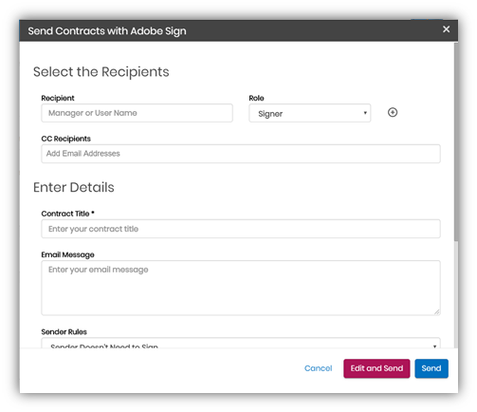Click the 'Select the Recipients' heading
Screen dimensions: 477x412
pyautogui.click(x=101, y=72)
